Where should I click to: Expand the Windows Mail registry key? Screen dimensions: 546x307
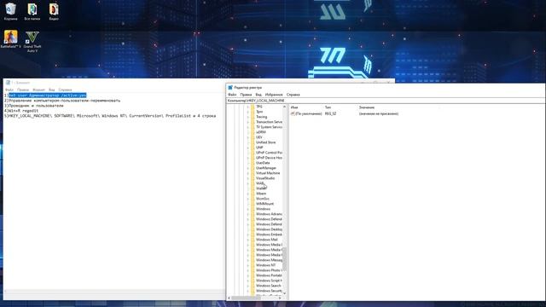pyautogui.click(x=248, y=240)
